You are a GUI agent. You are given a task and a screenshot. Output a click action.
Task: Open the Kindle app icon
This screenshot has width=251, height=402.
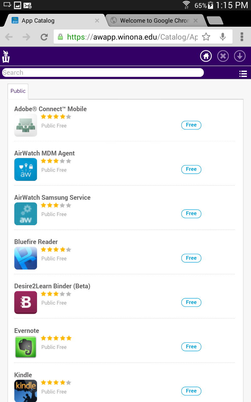pyautogui.click(x=26, y=391)
